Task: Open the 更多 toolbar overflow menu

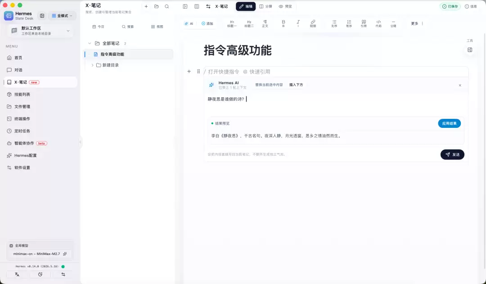Action: (x=417, y=23)
